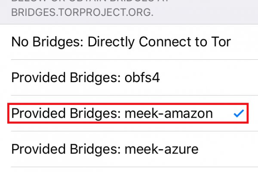Tap the 'meek-amazon' word in the list
The width and height of the screenshot is (258, 172).
click(x=169, y=114)
